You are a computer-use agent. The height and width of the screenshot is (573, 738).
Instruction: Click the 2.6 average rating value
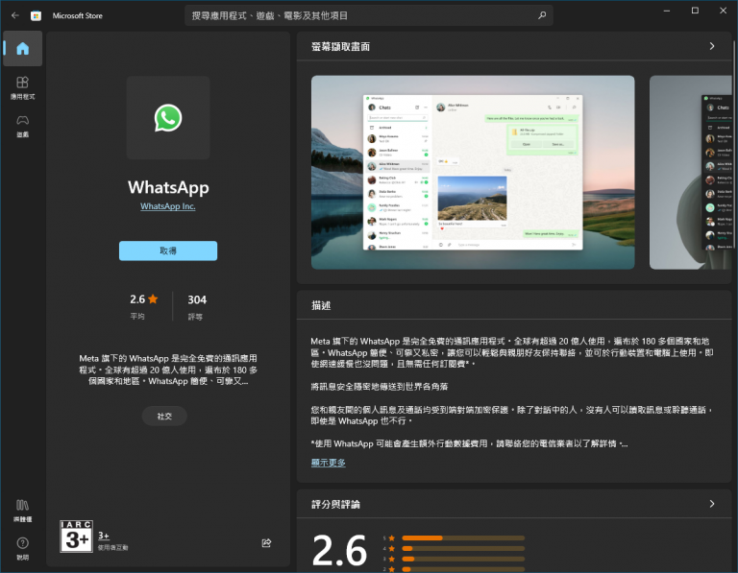pos(137,299)
